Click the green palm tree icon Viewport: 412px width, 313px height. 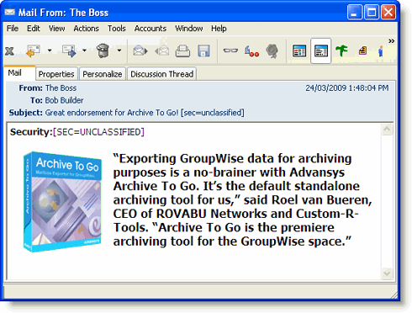tap(341, 50)
